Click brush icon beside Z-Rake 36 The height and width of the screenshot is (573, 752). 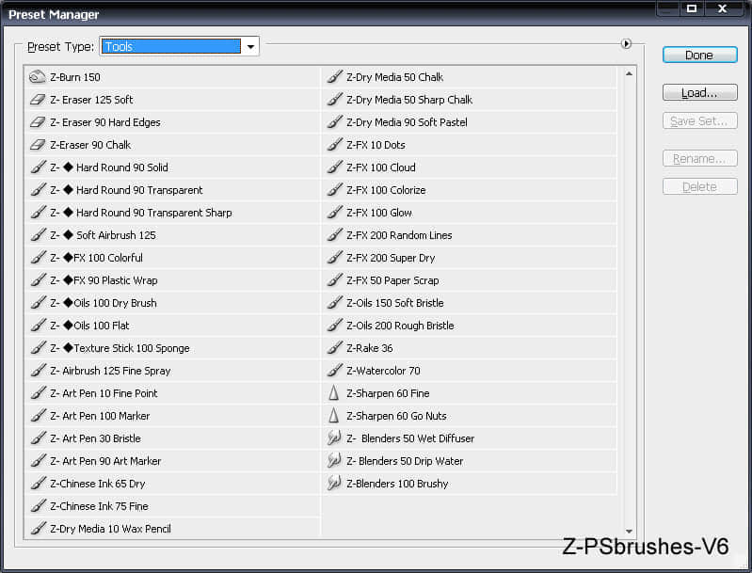click(335, 347)
